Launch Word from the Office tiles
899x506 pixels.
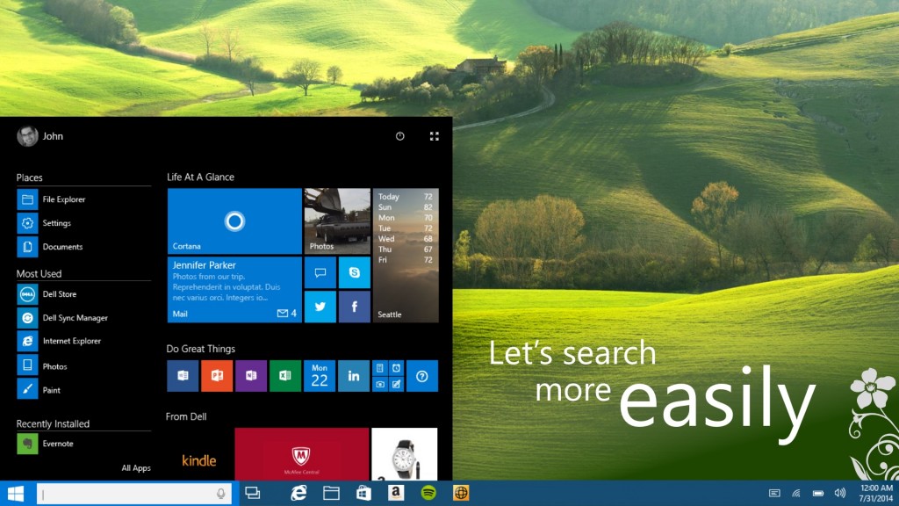click(x=183, y=376)
